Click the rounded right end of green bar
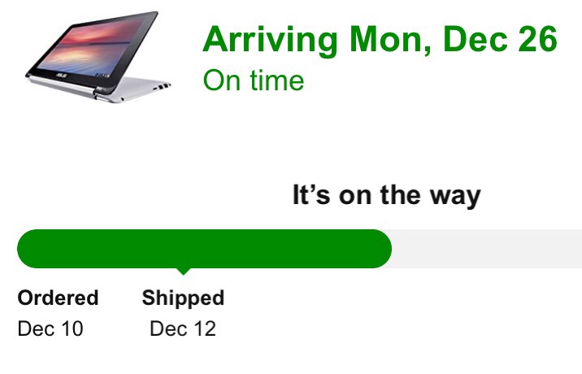The width and height of the screenshot is (582, 374). pos(381,249)
